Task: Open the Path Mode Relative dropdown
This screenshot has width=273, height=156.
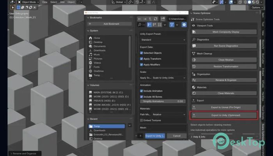Action: point(169,114)
